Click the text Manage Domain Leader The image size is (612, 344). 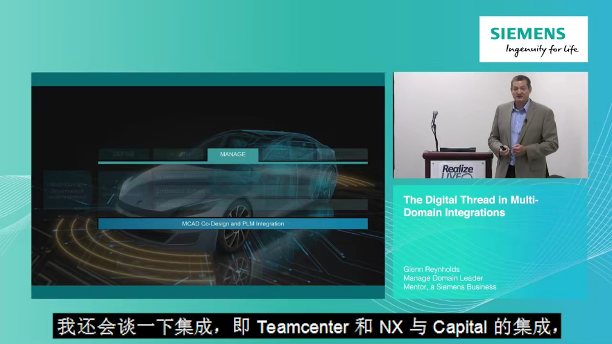pos(443,278)
